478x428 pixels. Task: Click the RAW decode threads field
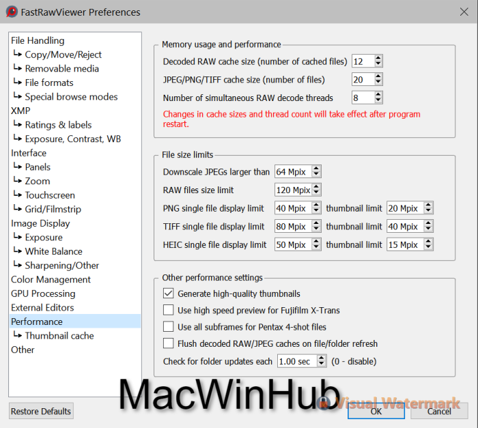click(x=363, y=98)
